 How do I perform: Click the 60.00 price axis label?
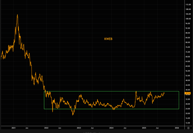click(188, 66)
